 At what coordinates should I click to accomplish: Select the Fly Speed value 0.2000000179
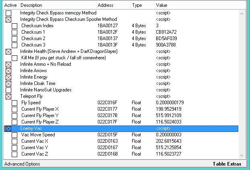tap(170, 103)
